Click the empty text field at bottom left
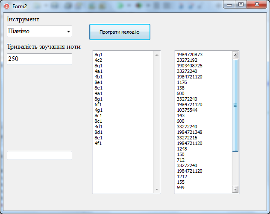270x214 pixels. tap(39, 155)
